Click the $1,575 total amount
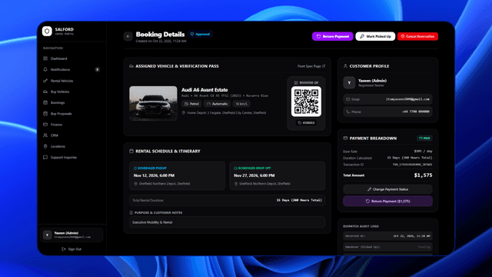The width and height of the screenshot is (492, 277). [423, 175]
